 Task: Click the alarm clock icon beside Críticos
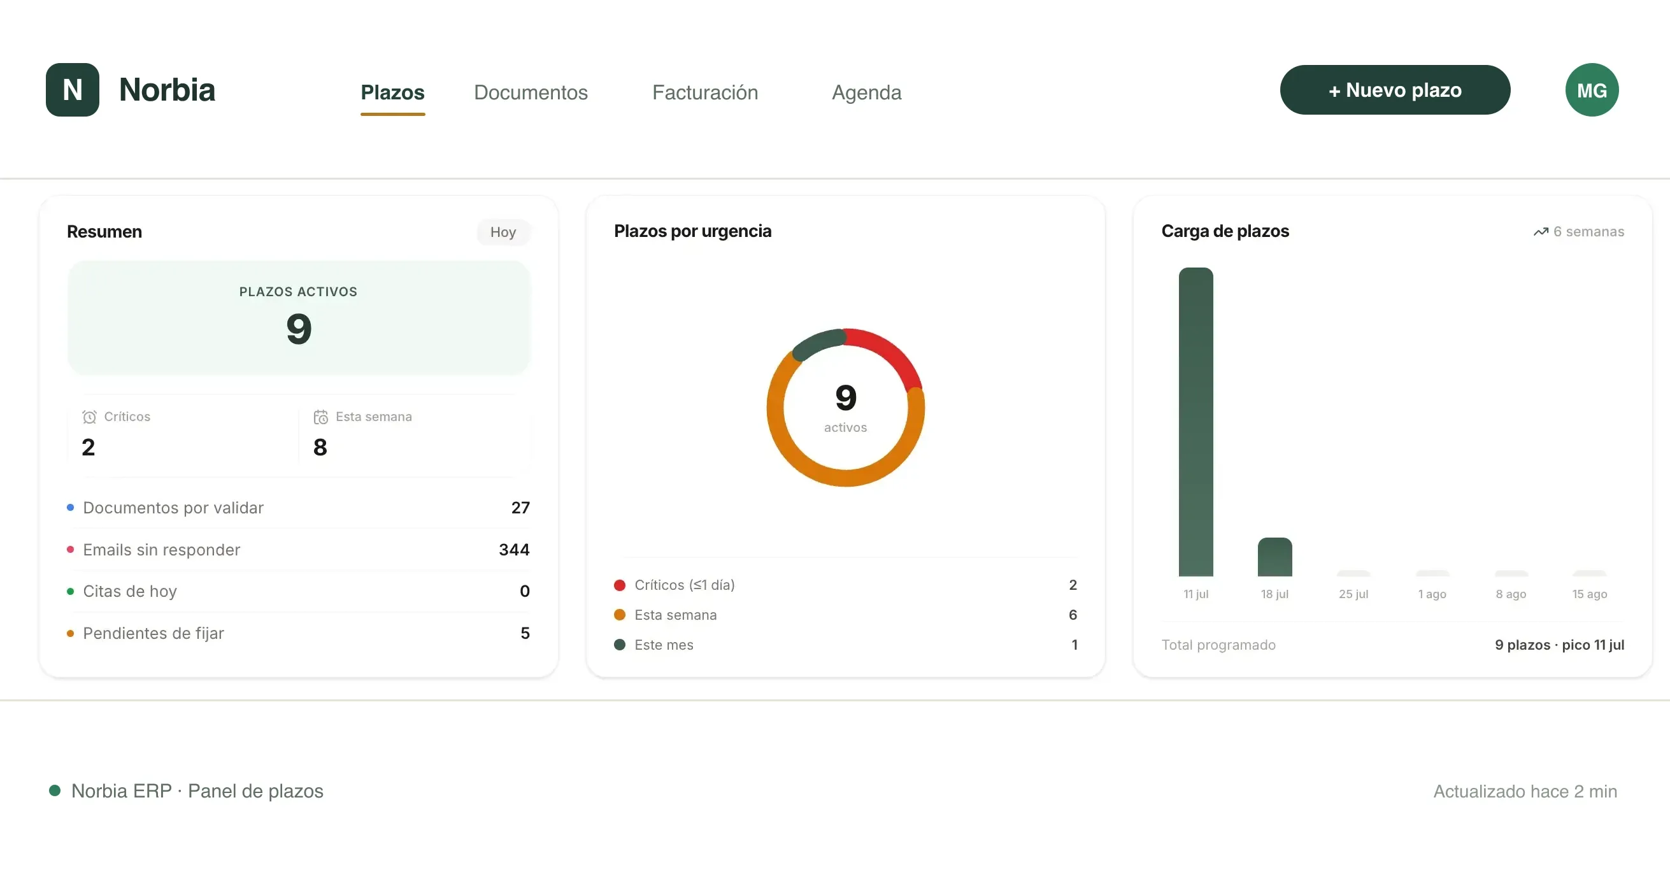[x=89, y=417]
